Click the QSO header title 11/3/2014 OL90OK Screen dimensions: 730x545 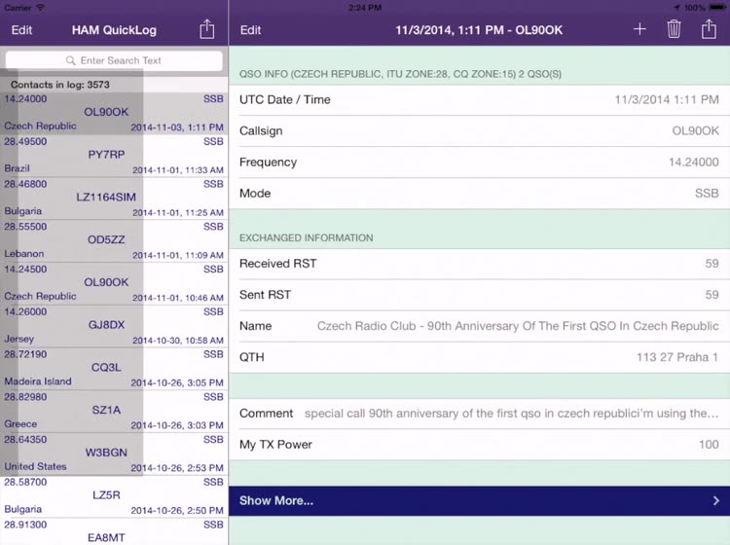pos(479,30)
